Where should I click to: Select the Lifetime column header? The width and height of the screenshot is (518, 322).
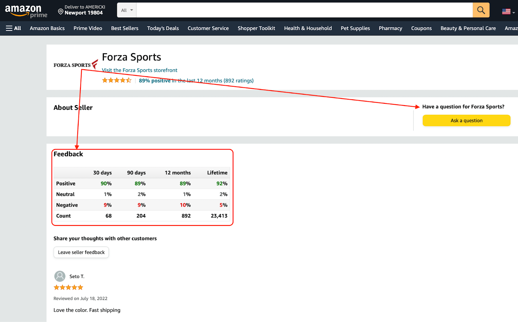click(217, 173)
